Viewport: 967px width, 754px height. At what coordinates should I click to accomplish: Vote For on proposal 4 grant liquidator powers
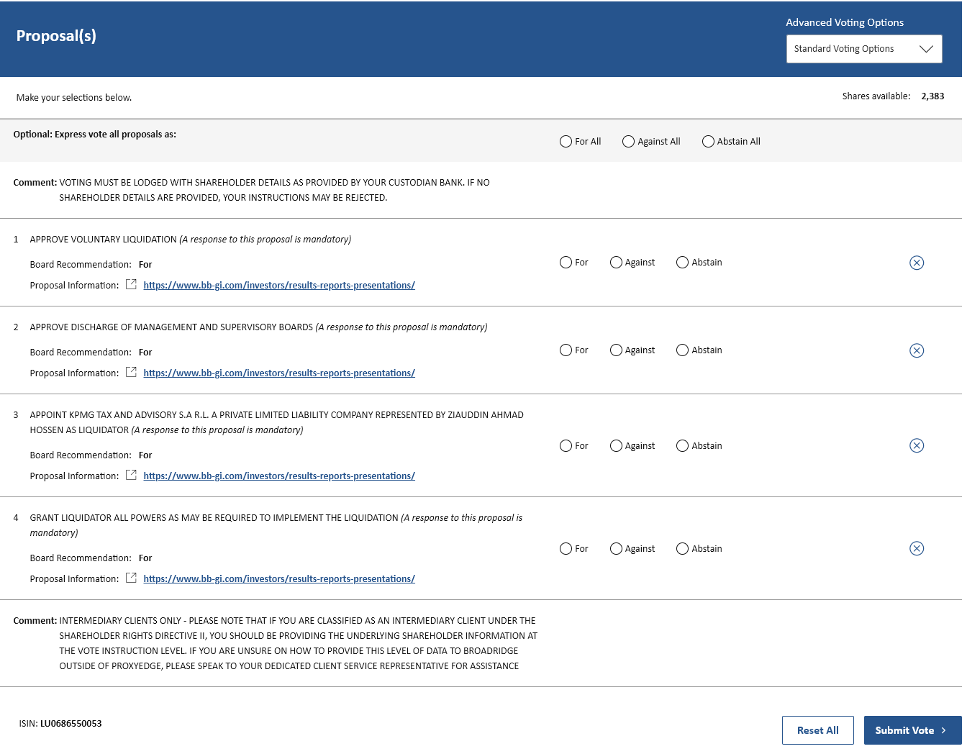click(566, 549)
